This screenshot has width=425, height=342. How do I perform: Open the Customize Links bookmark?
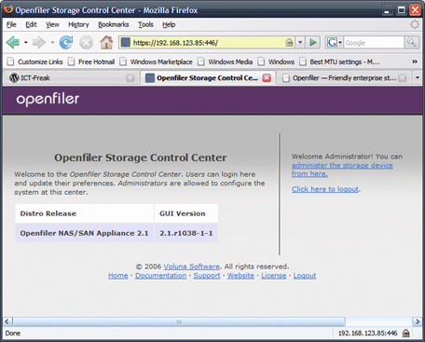coord(35,62)
